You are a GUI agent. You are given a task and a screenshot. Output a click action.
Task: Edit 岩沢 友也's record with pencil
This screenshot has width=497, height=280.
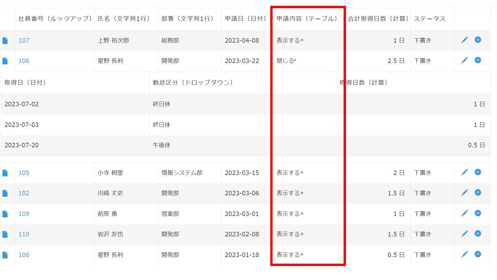[464, 234]
